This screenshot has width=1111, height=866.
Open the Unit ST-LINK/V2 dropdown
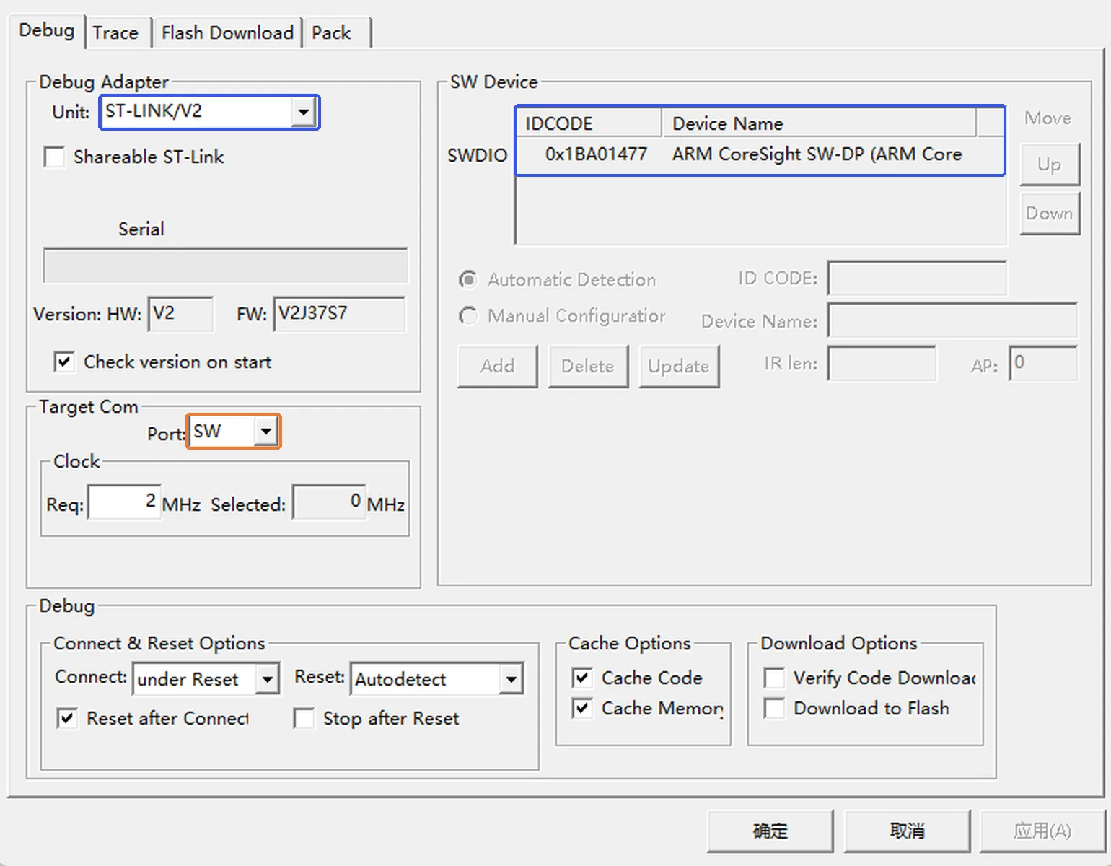pyautogui.click(x=303, y=112)
